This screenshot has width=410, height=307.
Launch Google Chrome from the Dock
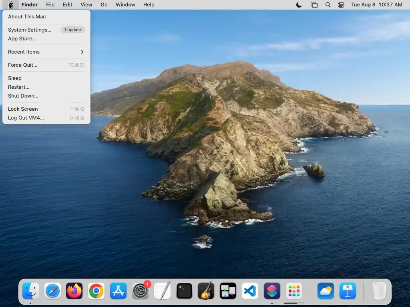[96, 291]
